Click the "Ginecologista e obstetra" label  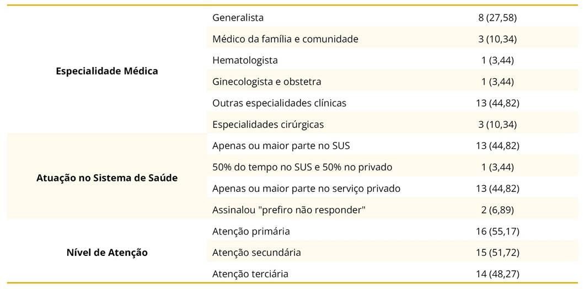266,82
